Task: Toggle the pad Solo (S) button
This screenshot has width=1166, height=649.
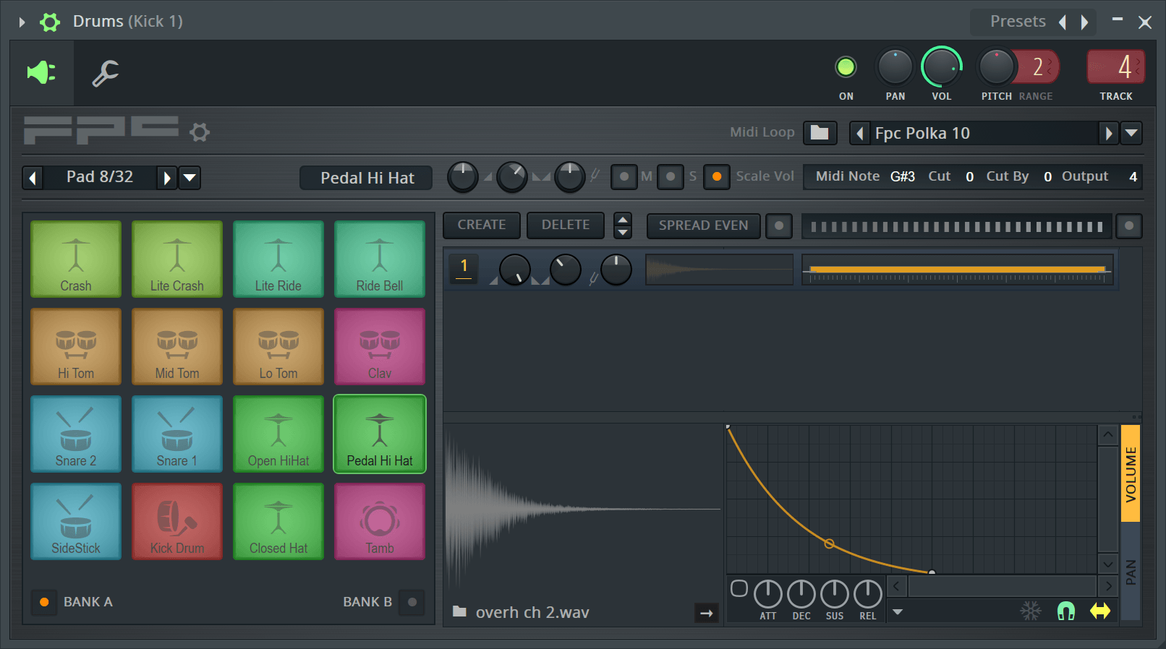Action: 671,176
